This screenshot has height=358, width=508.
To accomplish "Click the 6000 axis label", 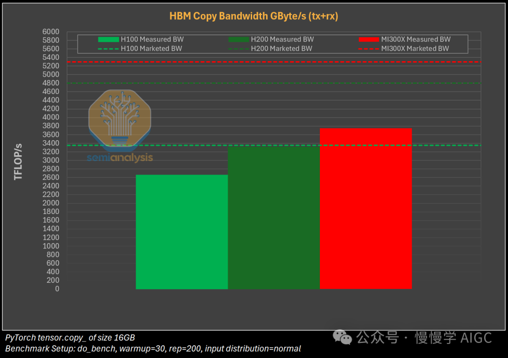I will pyautogui.click(x=51, y=32).
